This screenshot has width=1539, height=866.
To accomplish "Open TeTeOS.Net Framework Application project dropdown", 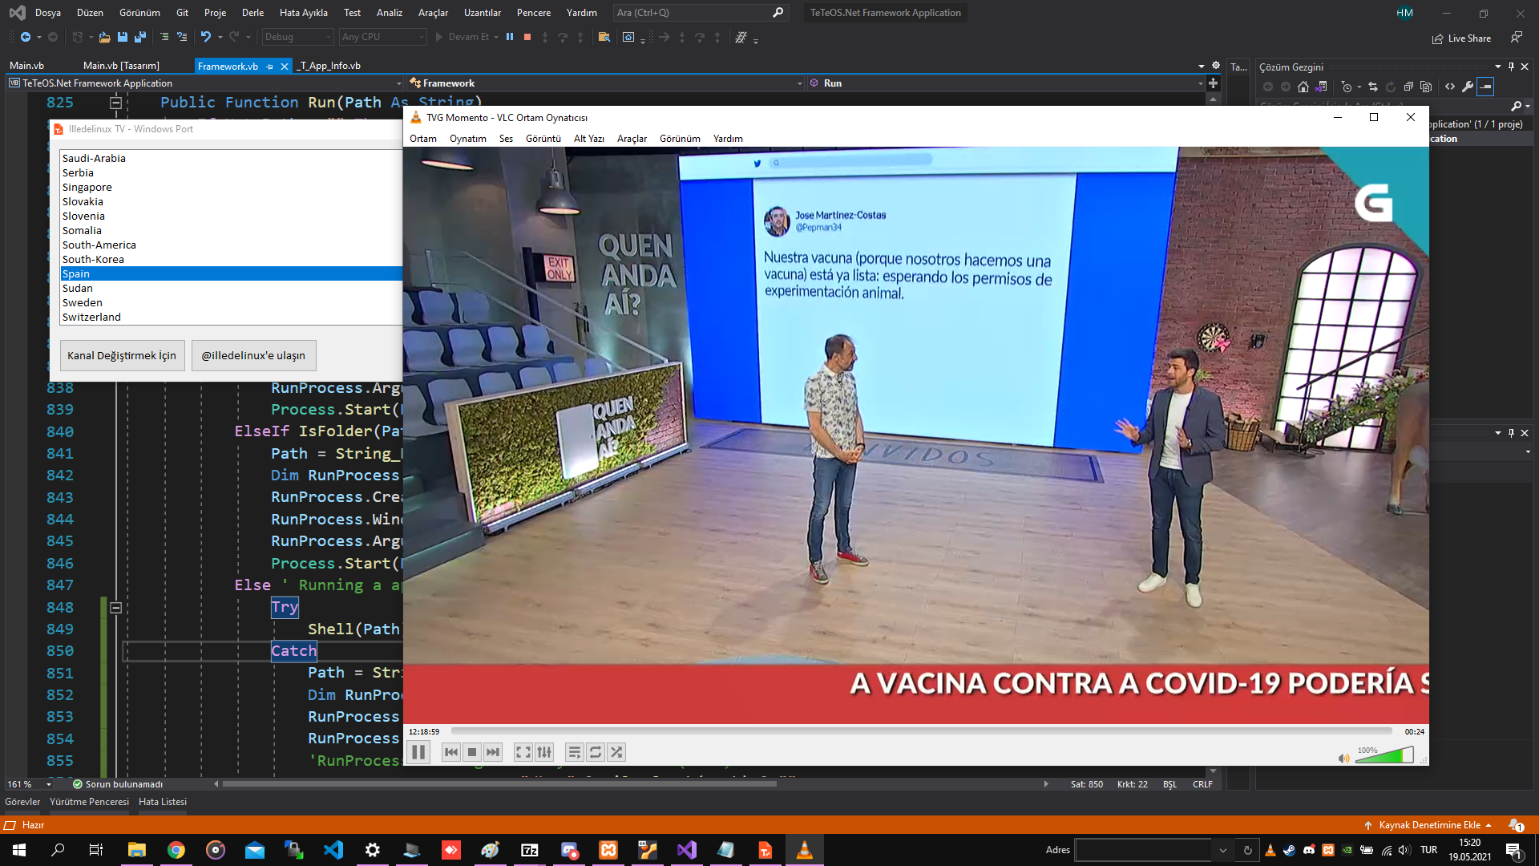I will [204, 83].
